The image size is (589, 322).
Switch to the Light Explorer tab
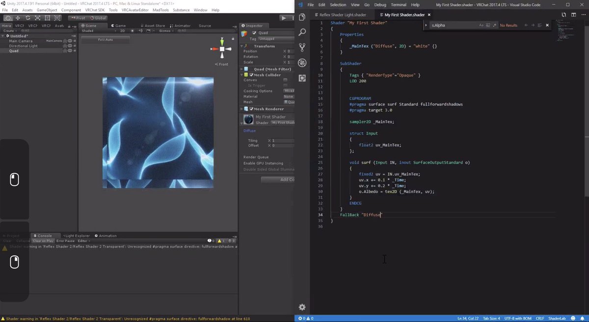pos(76,236)
